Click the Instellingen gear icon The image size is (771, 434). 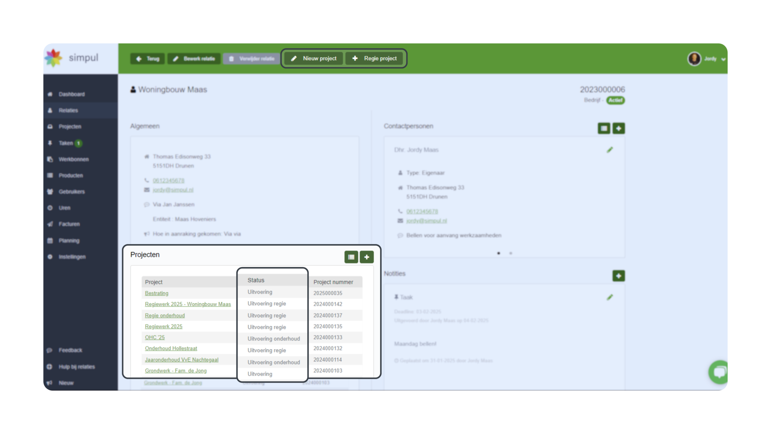[x=50, y=257]
